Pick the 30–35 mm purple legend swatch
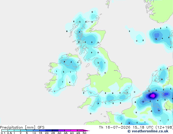 tap(61, 130)
